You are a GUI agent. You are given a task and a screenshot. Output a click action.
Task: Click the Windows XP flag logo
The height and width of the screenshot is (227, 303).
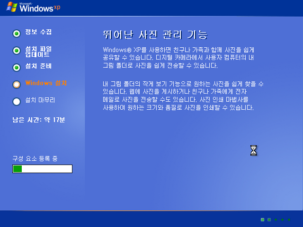pyautogui.click(x=11, y=7)
